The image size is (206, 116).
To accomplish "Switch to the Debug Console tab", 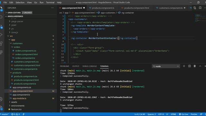I will point(89,66).
